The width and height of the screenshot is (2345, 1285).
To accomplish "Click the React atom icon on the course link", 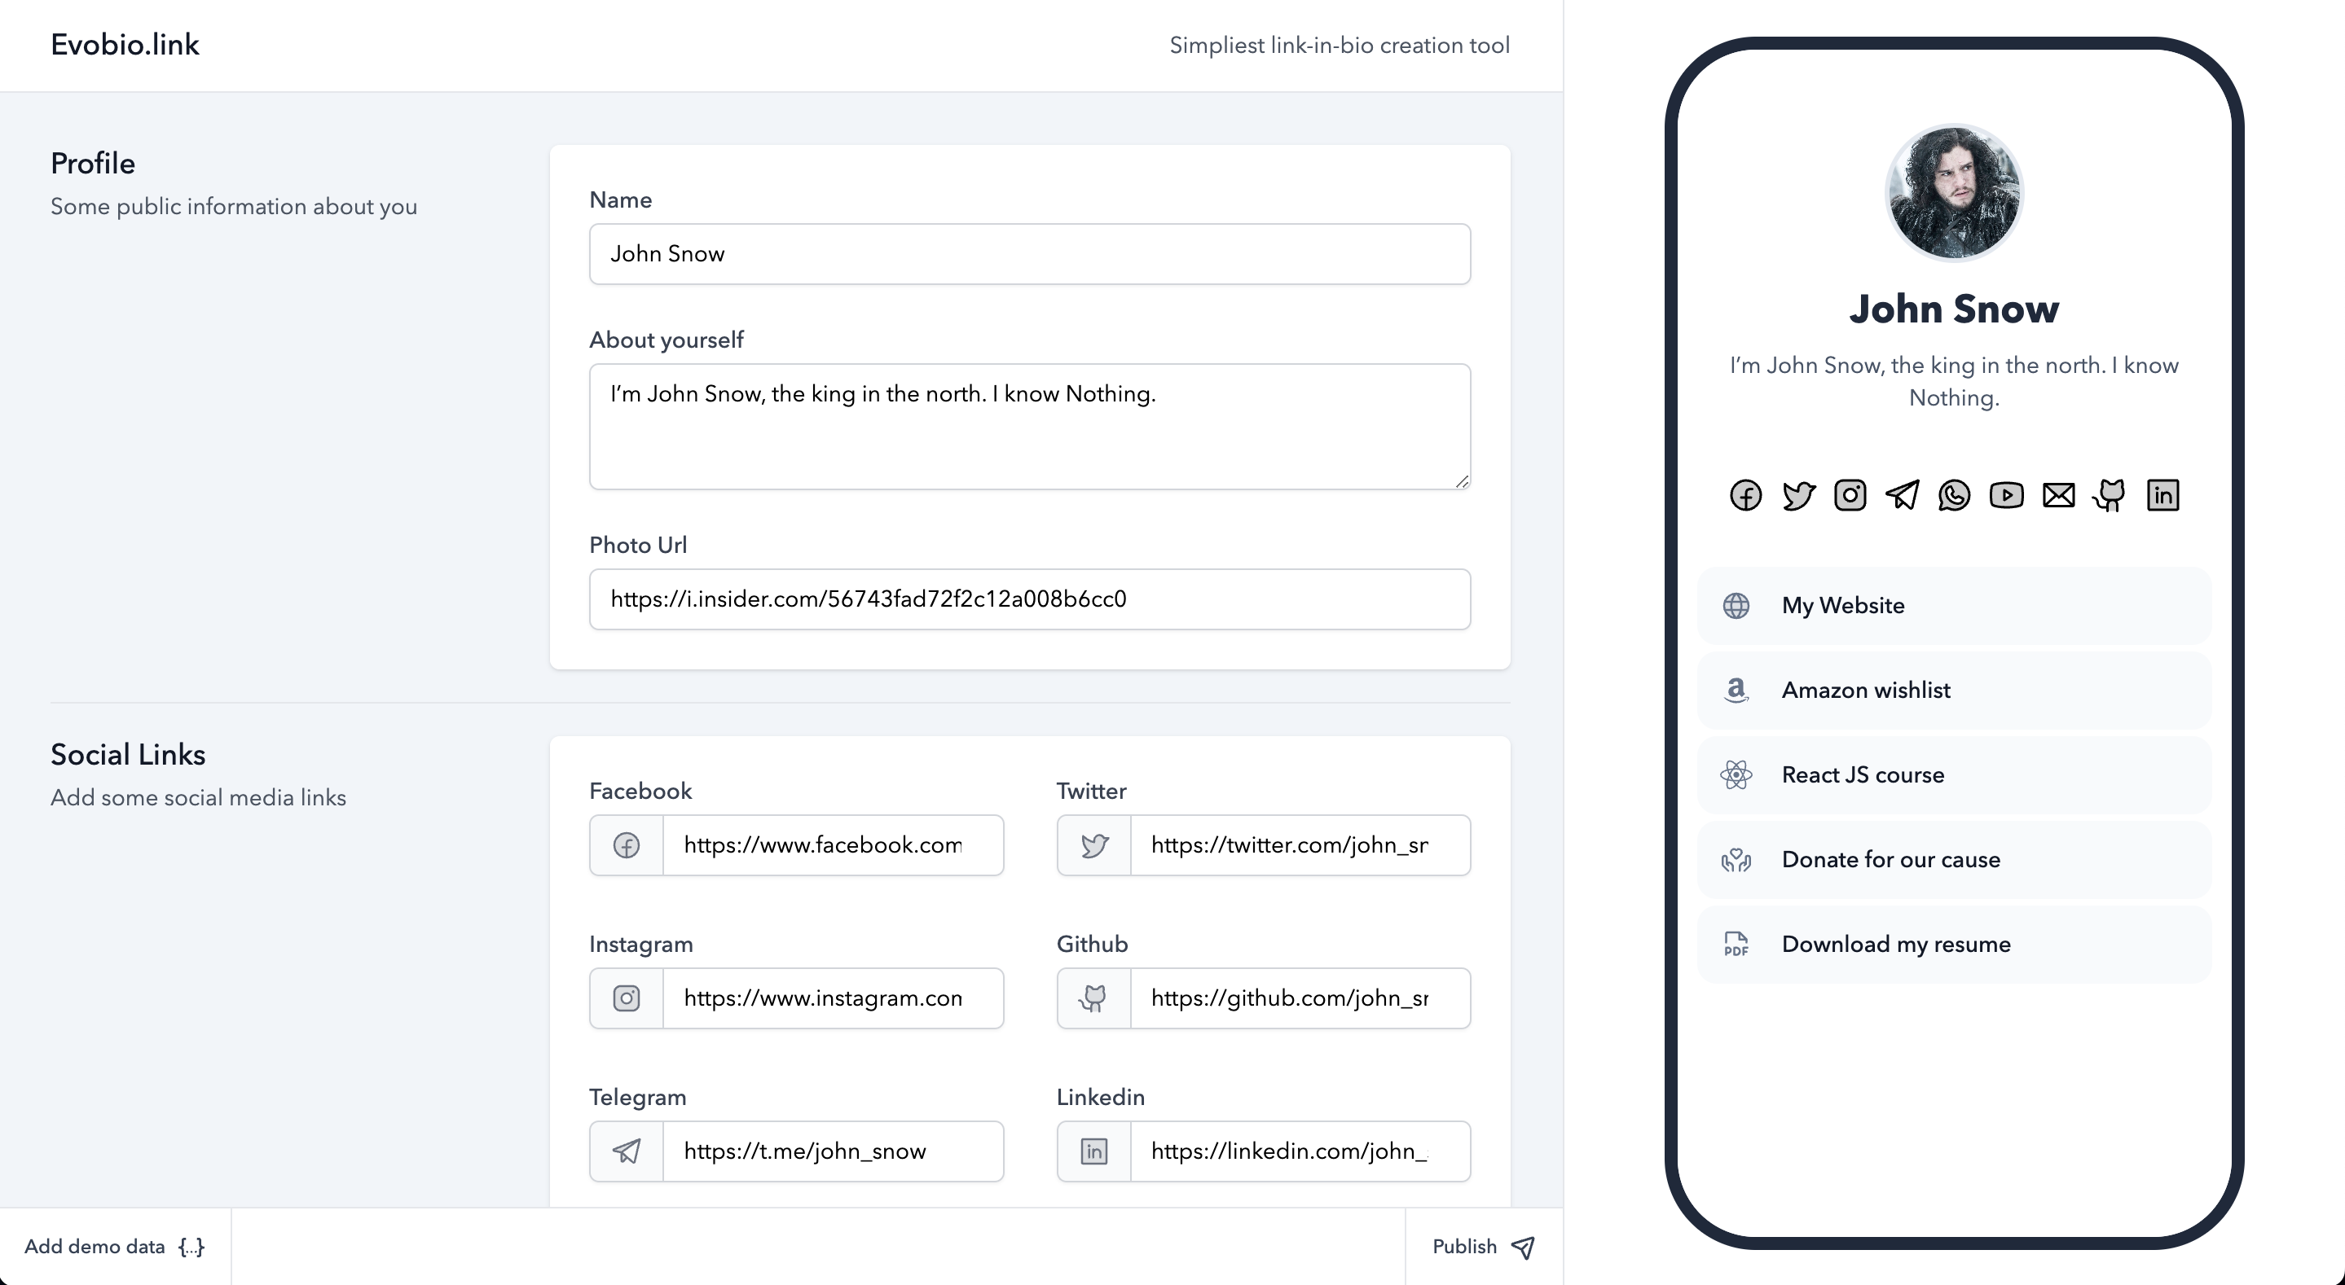I will pos(1736,774).
